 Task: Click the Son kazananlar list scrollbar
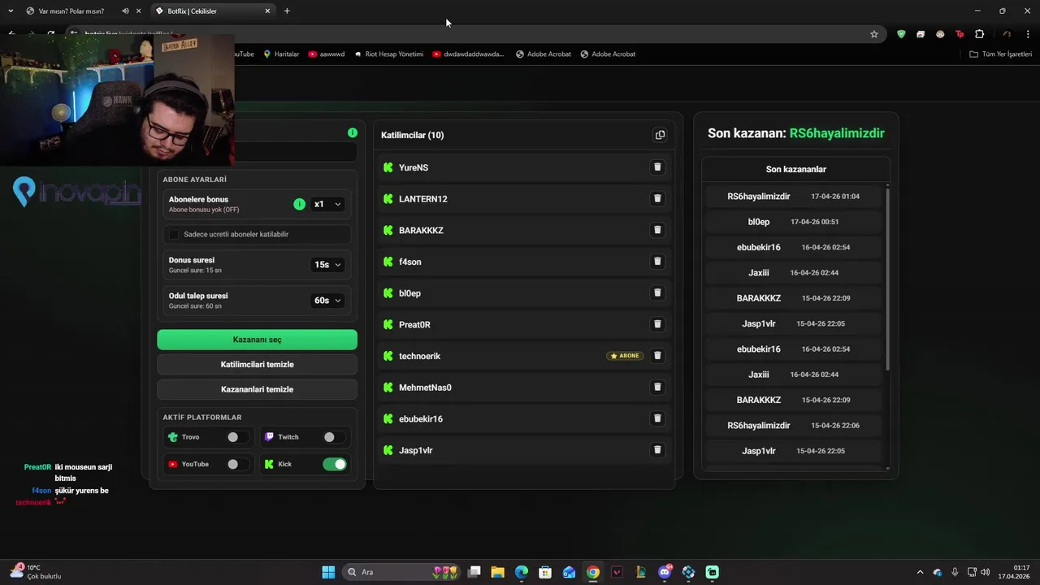(887, 279)
